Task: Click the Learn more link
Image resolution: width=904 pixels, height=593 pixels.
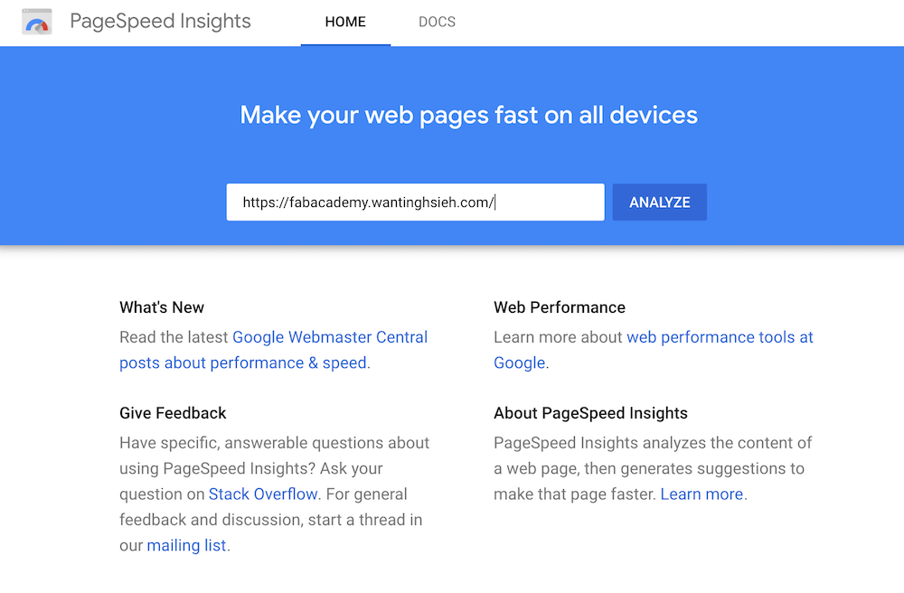Action: point(702,494)
